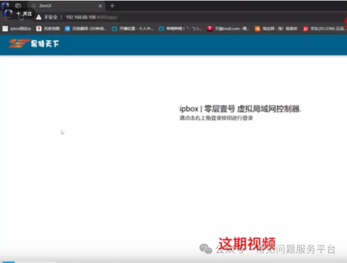Open the 淘宝网 bookmark

(276, 29)
